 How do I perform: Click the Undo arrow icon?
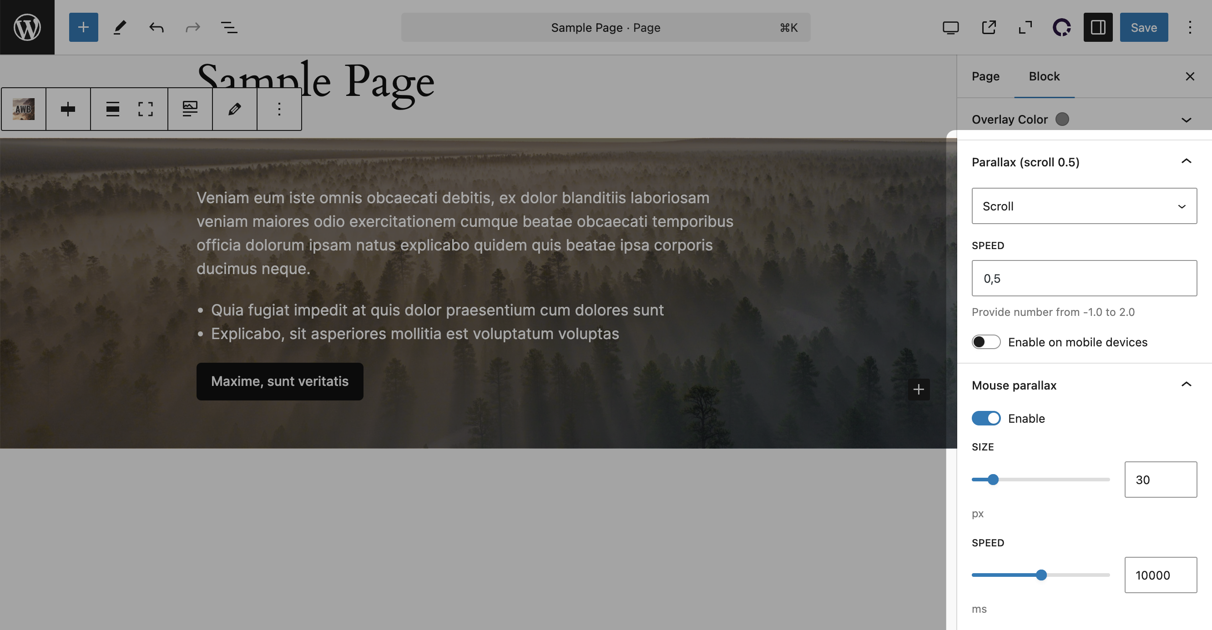click(156, 27)
